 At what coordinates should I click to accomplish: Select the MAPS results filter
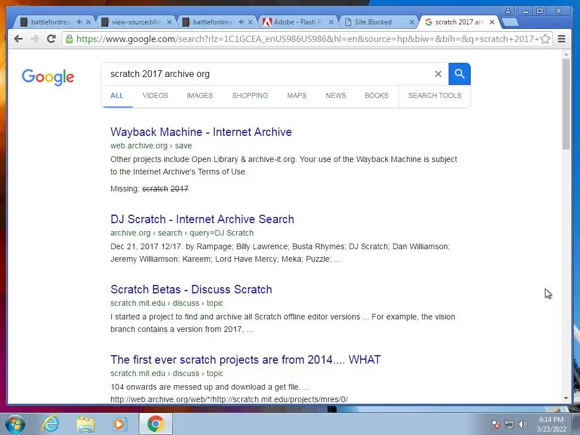pos(297,95)
